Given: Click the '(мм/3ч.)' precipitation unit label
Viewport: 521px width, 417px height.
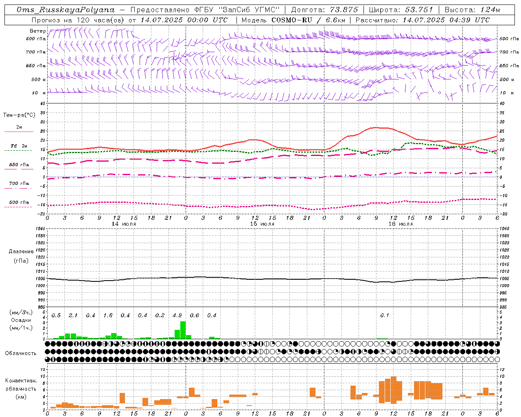Looking at the screenshot, I should [21, 312].
